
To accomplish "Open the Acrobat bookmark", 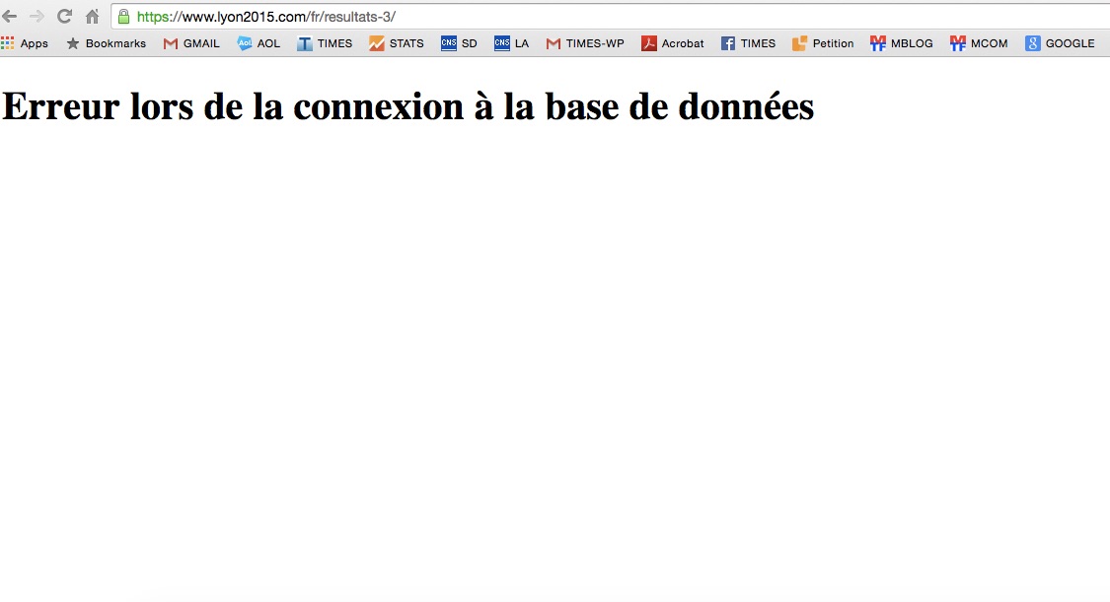I will click(x=673, y=43).
